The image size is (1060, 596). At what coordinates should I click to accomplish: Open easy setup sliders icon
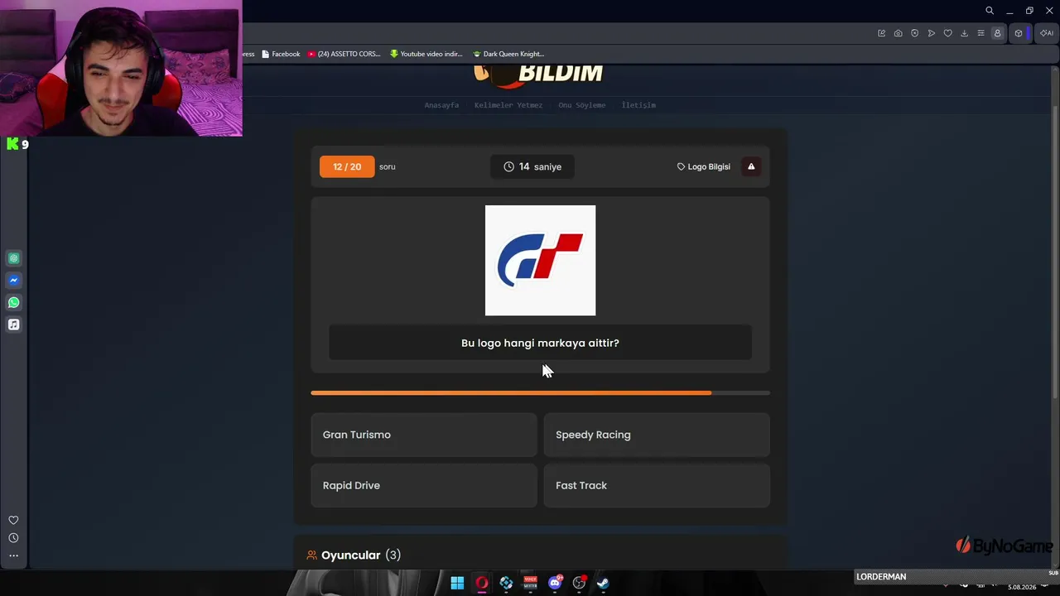[x=980, y=33]
